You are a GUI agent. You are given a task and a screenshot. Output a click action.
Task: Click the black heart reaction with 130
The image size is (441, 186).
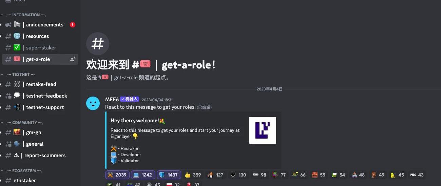tap(238, 175)
